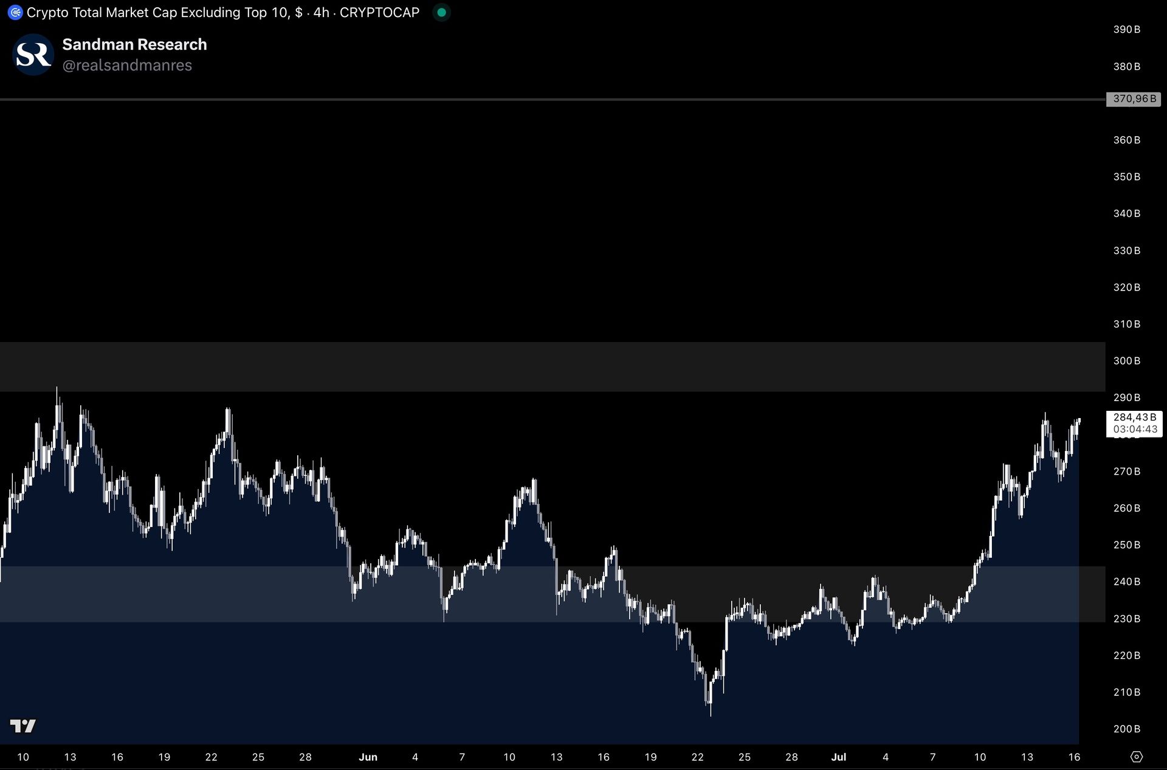This screenshot has width=1167, height=770.
Task: Click the Sandman Research name
Action: pos(134,44)
